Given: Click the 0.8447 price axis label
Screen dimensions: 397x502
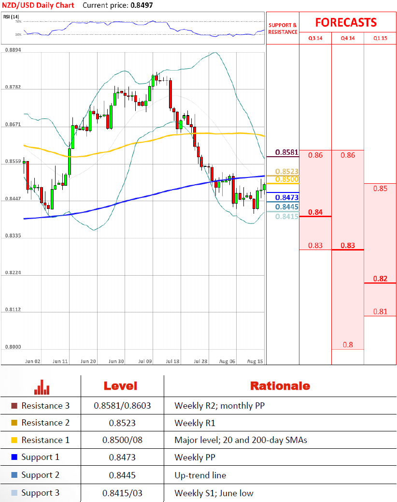Looking at the screenshot, I should pyautogui.click(x=13, y=198).
